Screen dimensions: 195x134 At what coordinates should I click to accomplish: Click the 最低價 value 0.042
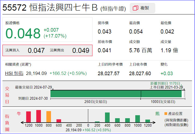pos(167,32)
